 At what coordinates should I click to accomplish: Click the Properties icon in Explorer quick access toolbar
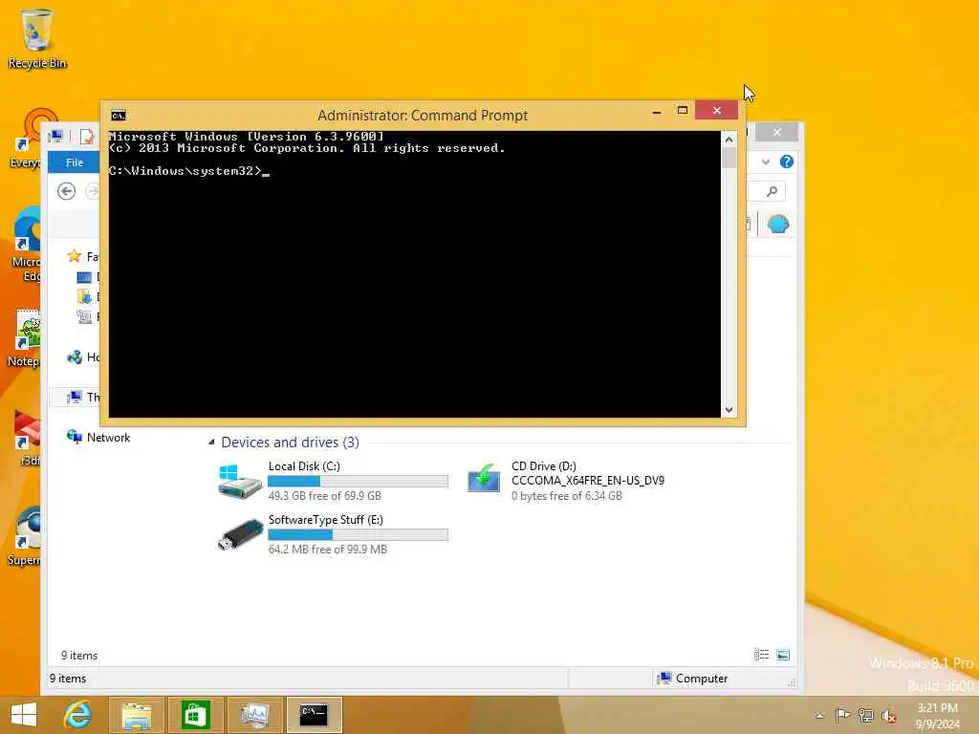pyautogui.click(x=87, y=136)
